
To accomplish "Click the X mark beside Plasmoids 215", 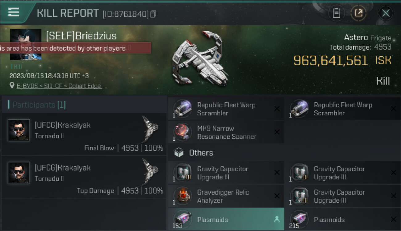I will (393, 219).
